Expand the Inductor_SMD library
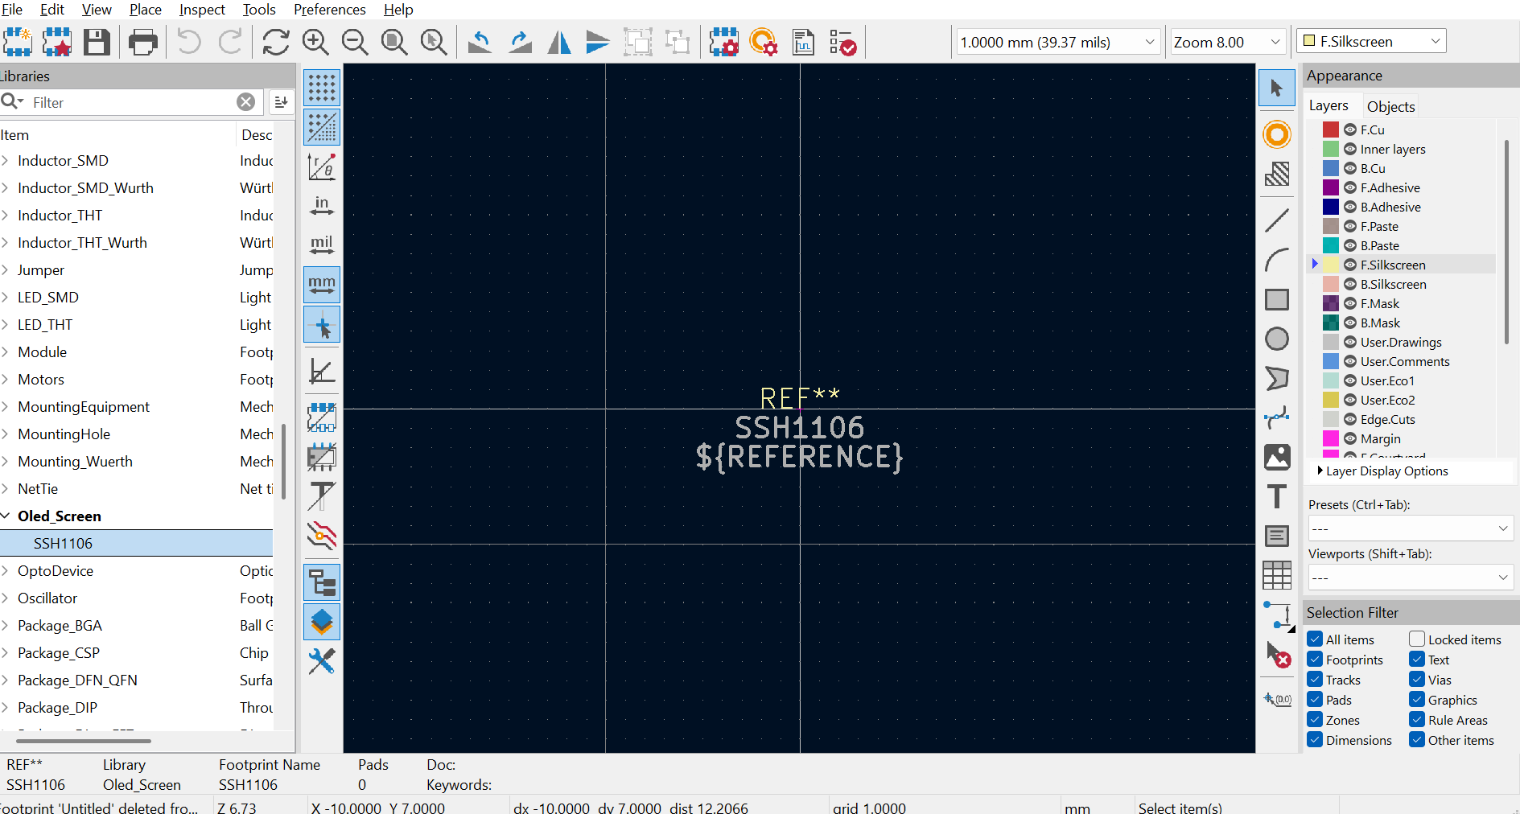This screenshot has width=1520, height=814. click(x=6, y=161)
